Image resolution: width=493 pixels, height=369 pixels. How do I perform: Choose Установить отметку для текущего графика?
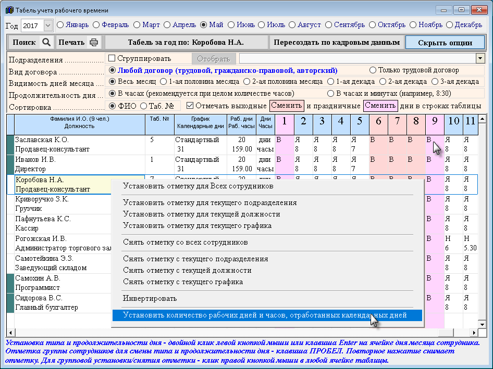267,225
